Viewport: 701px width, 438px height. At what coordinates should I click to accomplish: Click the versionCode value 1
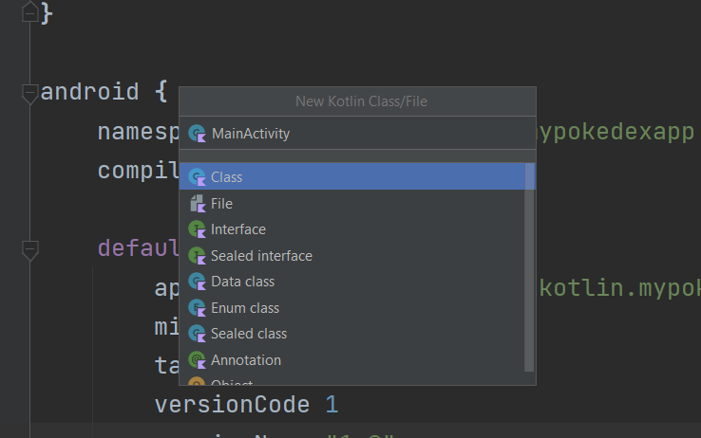point(332,405)
